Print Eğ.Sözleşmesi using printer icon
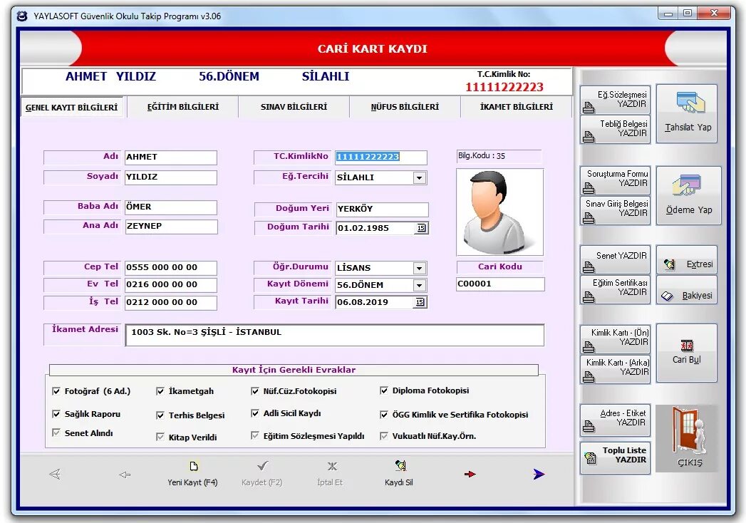Screen dimensions: 746x523 (589, 108)
